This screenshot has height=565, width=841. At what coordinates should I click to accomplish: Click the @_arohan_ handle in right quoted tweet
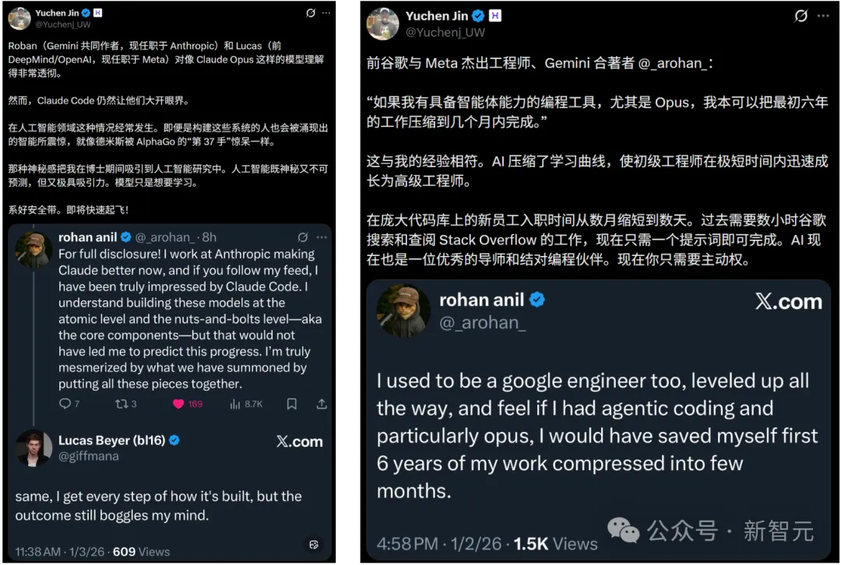pos(483,323)
